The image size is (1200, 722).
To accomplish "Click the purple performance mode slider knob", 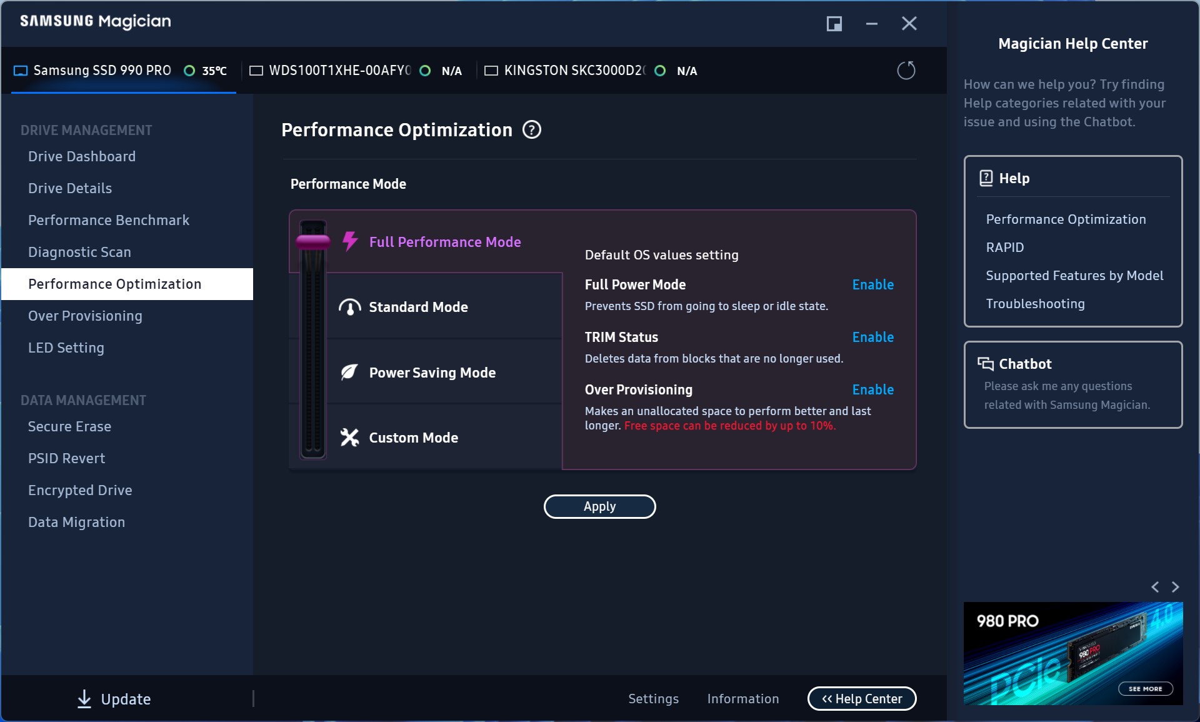I will point(313,241).
